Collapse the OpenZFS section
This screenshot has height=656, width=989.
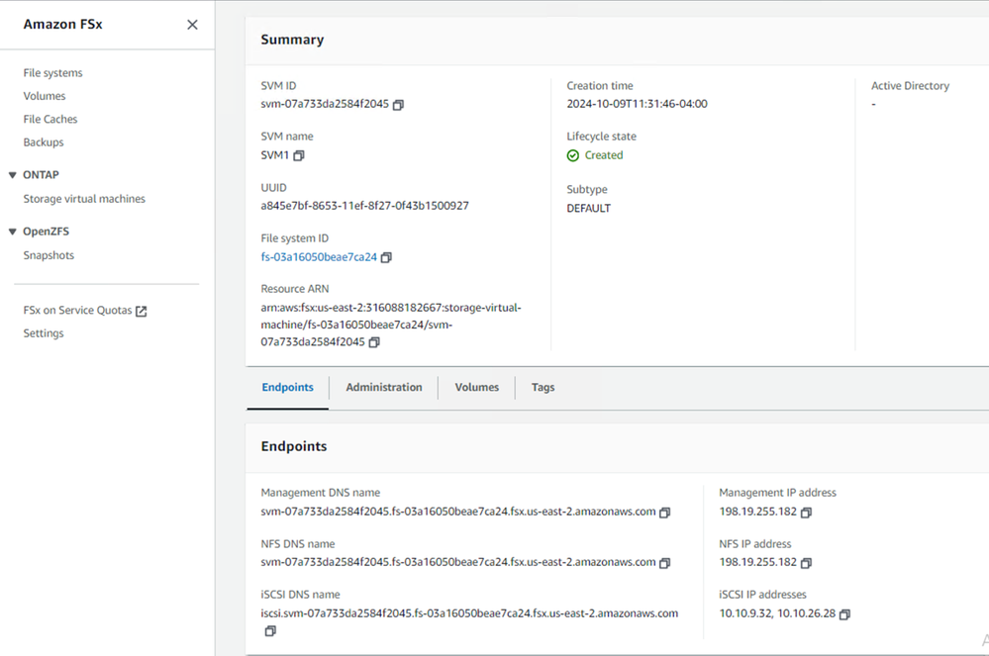point(13,232)
